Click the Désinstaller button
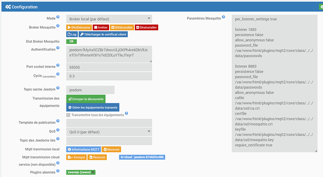323x177 pixels. click(147, 28)
